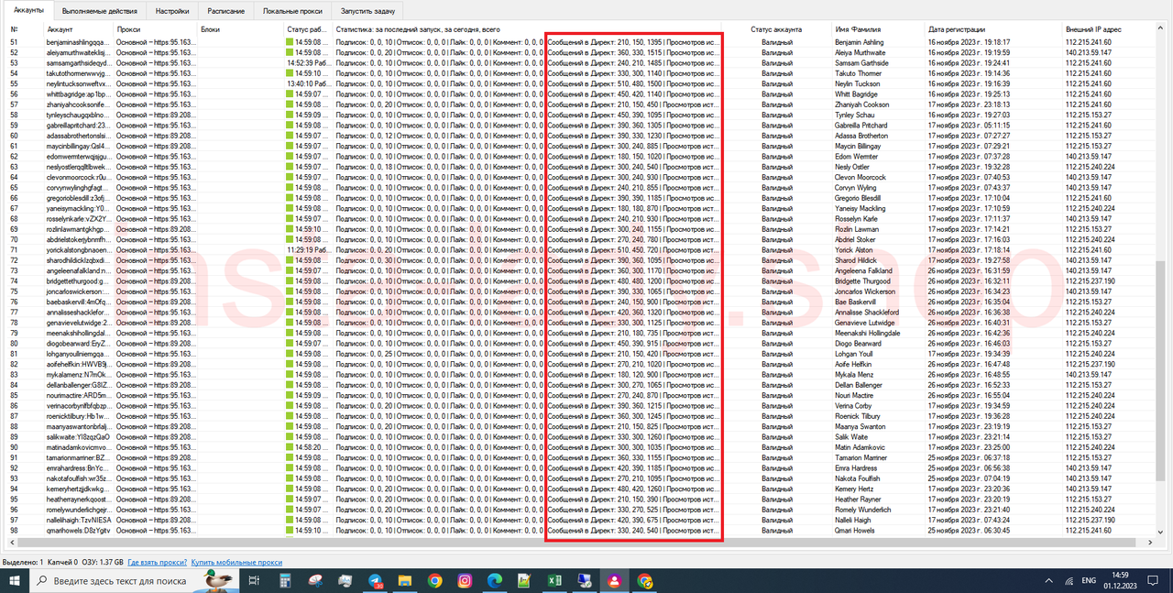Click the name Gabriella Pritchard
Viewport: 1173px width, 593px height.
[x=861, y=126]
